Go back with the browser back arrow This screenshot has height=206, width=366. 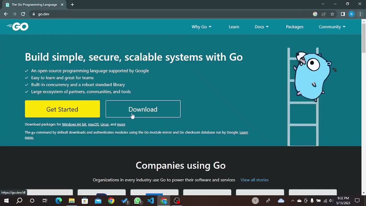pos(6,14)
